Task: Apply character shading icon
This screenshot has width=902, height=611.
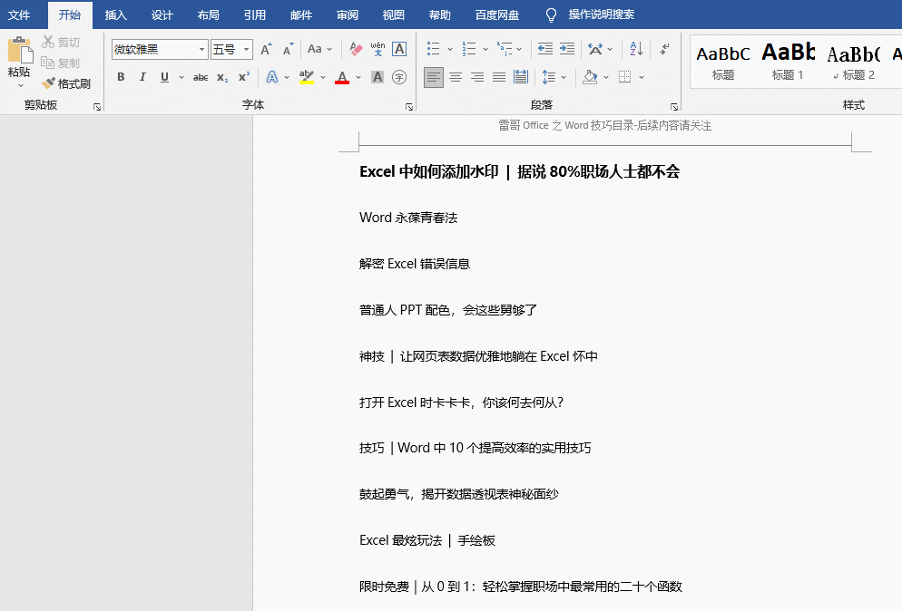Action: point(377,77)
